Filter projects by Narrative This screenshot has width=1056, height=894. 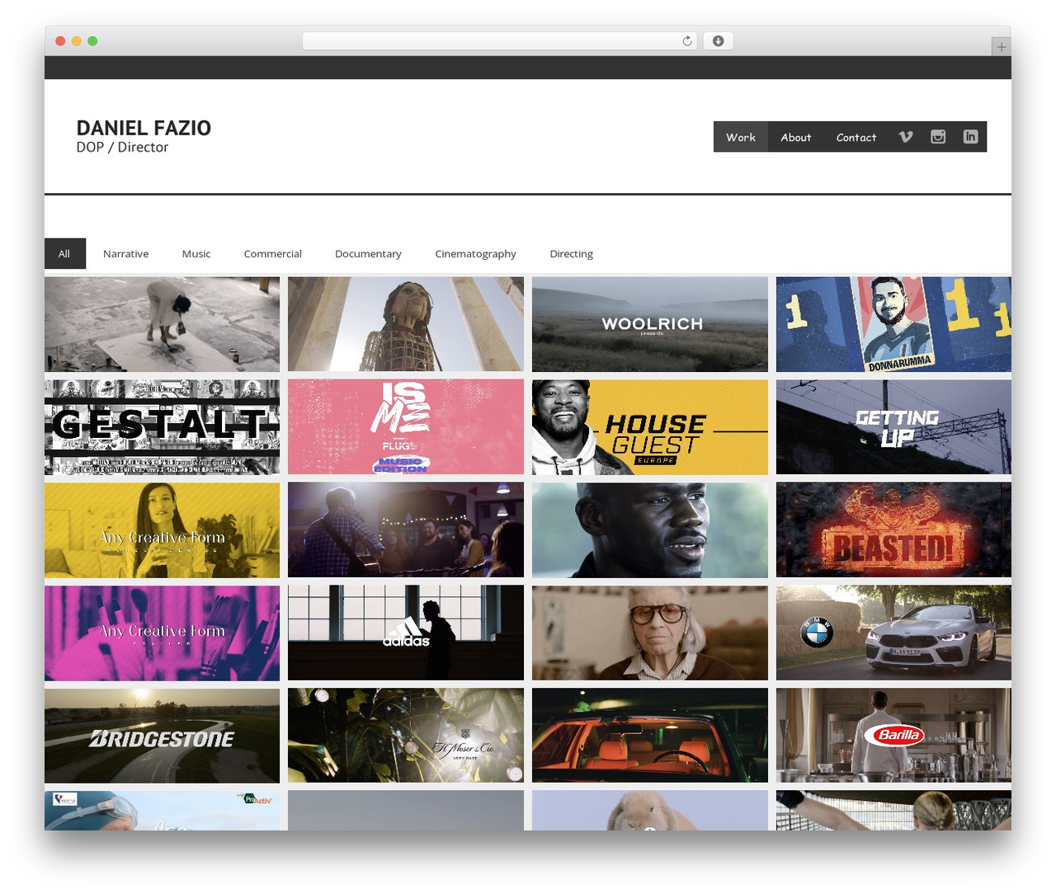(126, 254)
